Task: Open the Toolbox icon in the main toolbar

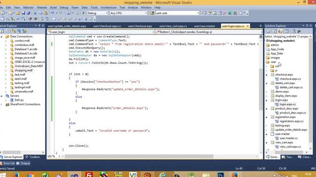Action: click(x=225, y=13)
